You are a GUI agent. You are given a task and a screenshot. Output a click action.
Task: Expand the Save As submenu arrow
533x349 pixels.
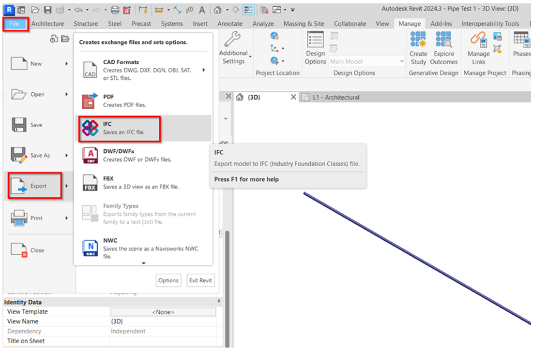pos(67,155)
